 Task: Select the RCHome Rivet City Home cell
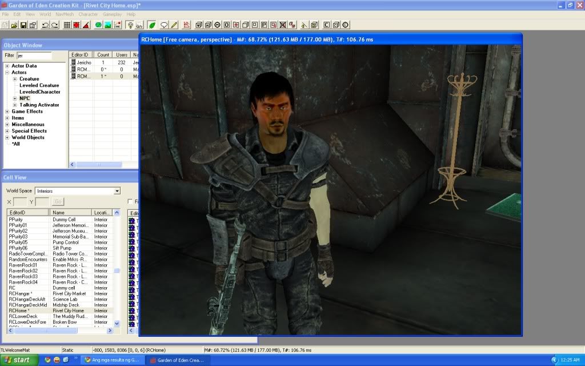61,311
